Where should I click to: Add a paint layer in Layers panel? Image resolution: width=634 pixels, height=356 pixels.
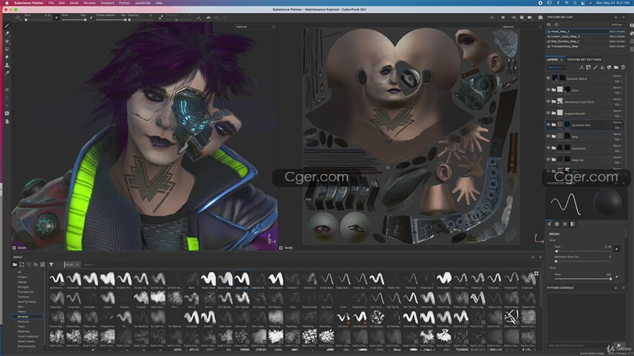(x=595, y=68)
